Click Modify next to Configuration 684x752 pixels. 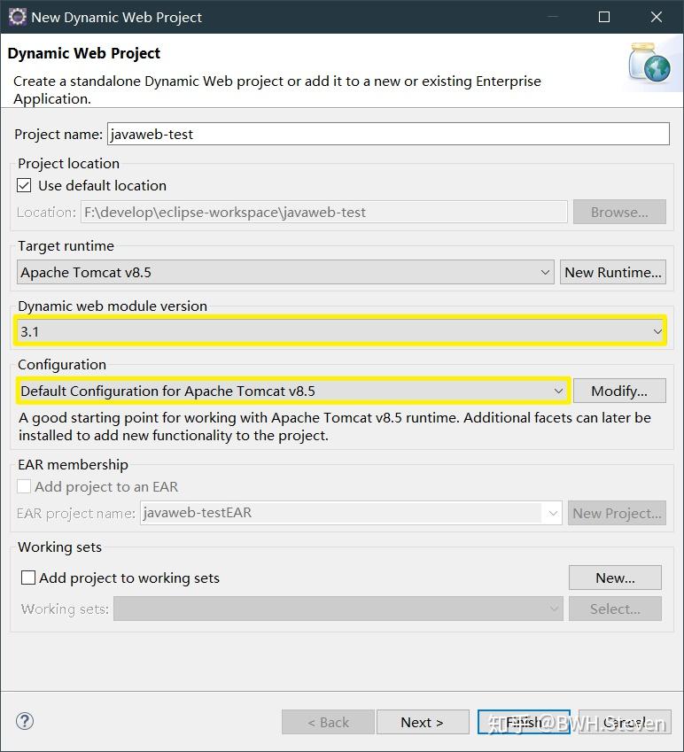(619, 391)
